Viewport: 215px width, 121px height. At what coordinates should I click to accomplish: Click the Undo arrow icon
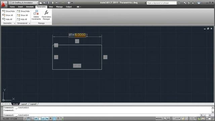tap(57, 3)
